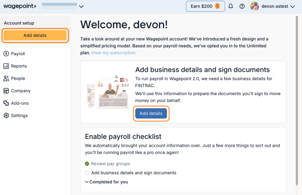Click the Account setup heading
This screenshot has height=195, width=302.
pos(19,23)
